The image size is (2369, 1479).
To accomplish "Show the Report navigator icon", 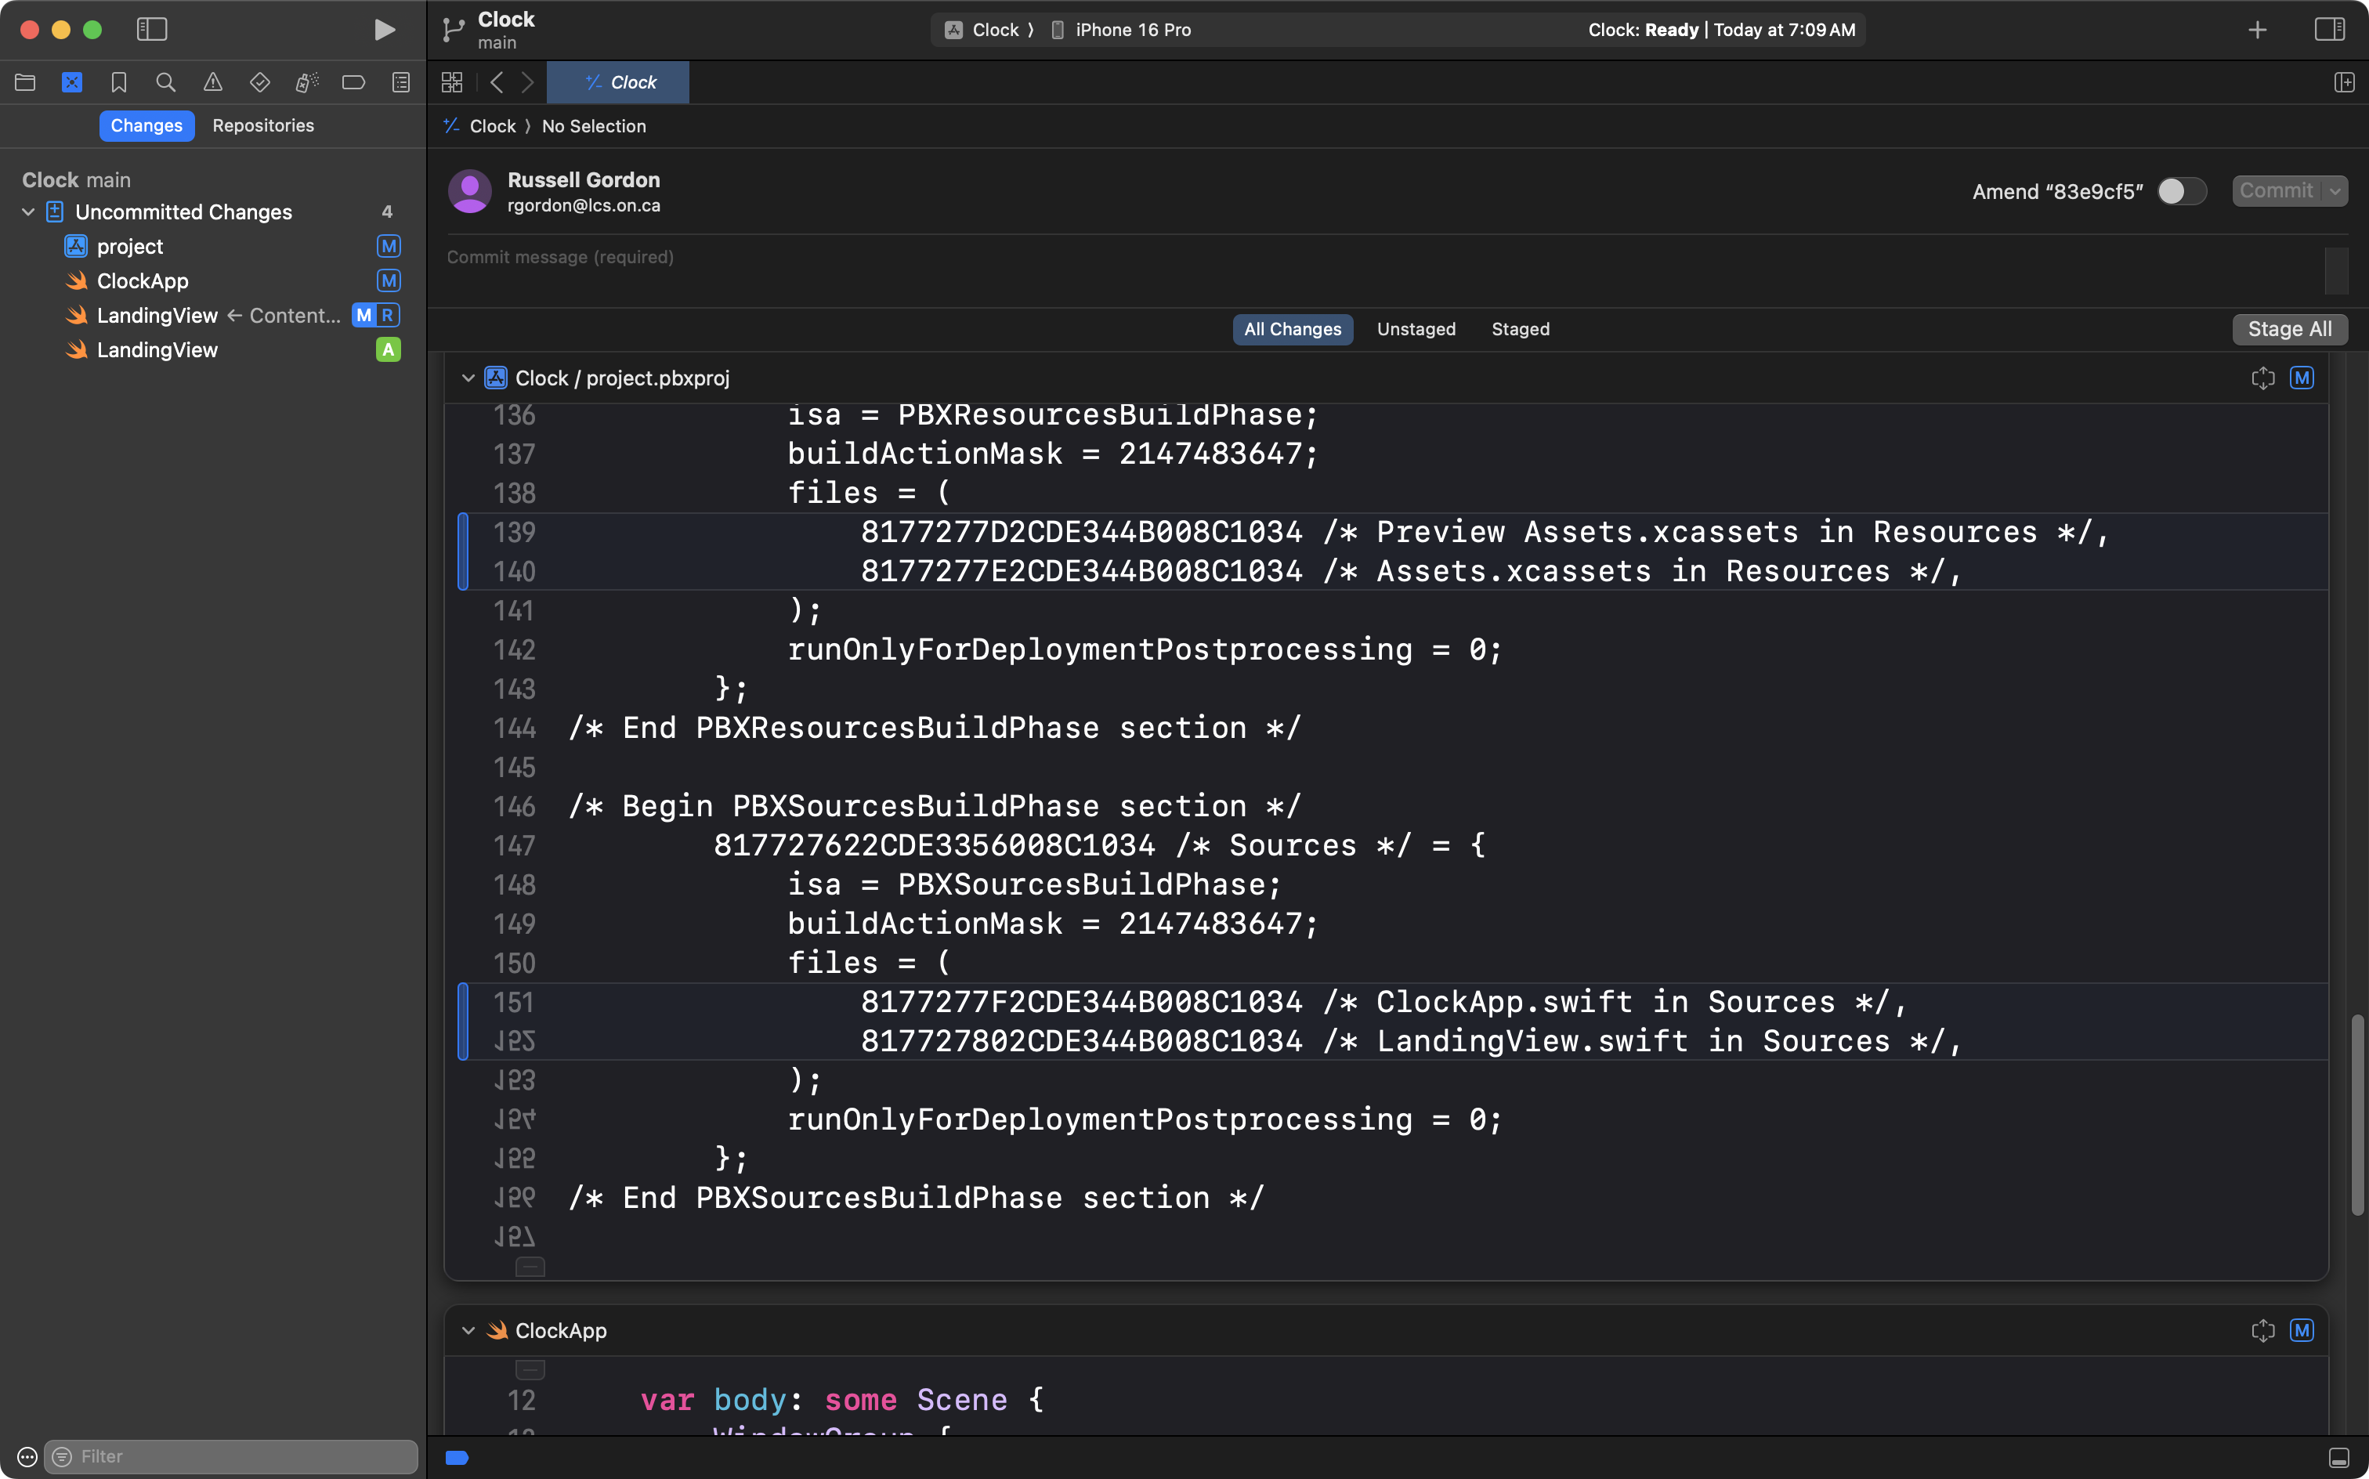I will tap(401, 82).
